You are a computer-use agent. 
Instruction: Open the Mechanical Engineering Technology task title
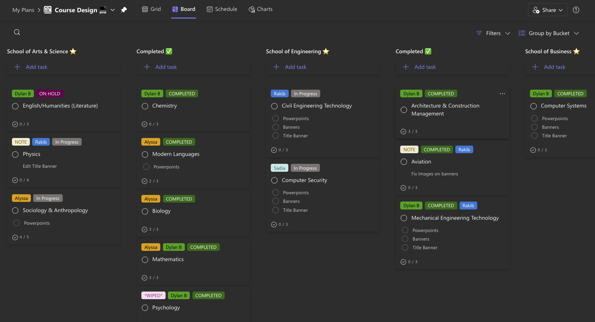[x=455, y=218]
